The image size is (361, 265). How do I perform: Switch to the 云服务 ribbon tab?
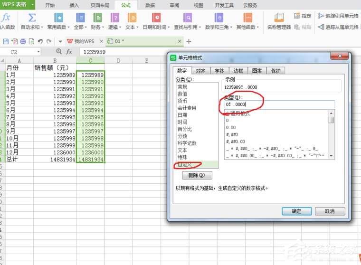tap(250, 5)
